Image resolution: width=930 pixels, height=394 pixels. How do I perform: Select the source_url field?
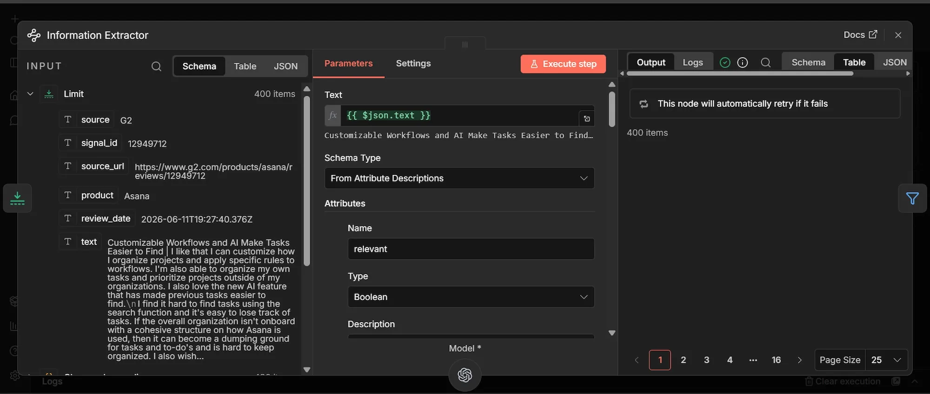tap(102, 166)
